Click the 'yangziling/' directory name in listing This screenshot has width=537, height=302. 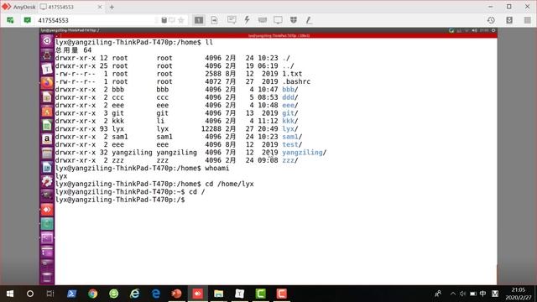click(304, 153)
